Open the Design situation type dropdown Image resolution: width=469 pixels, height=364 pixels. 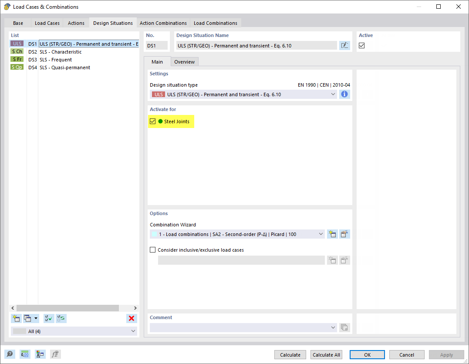pos(243,94)
